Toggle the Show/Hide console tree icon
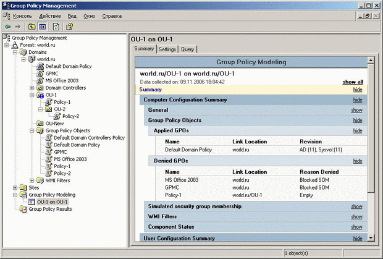The width and height of the screenshot is (383, 259). pos(42,27)
